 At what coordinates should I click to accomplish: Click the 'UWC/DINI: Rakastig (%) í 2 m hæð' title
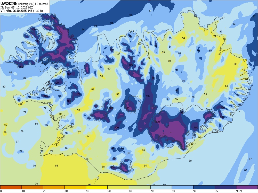point(24,4)
